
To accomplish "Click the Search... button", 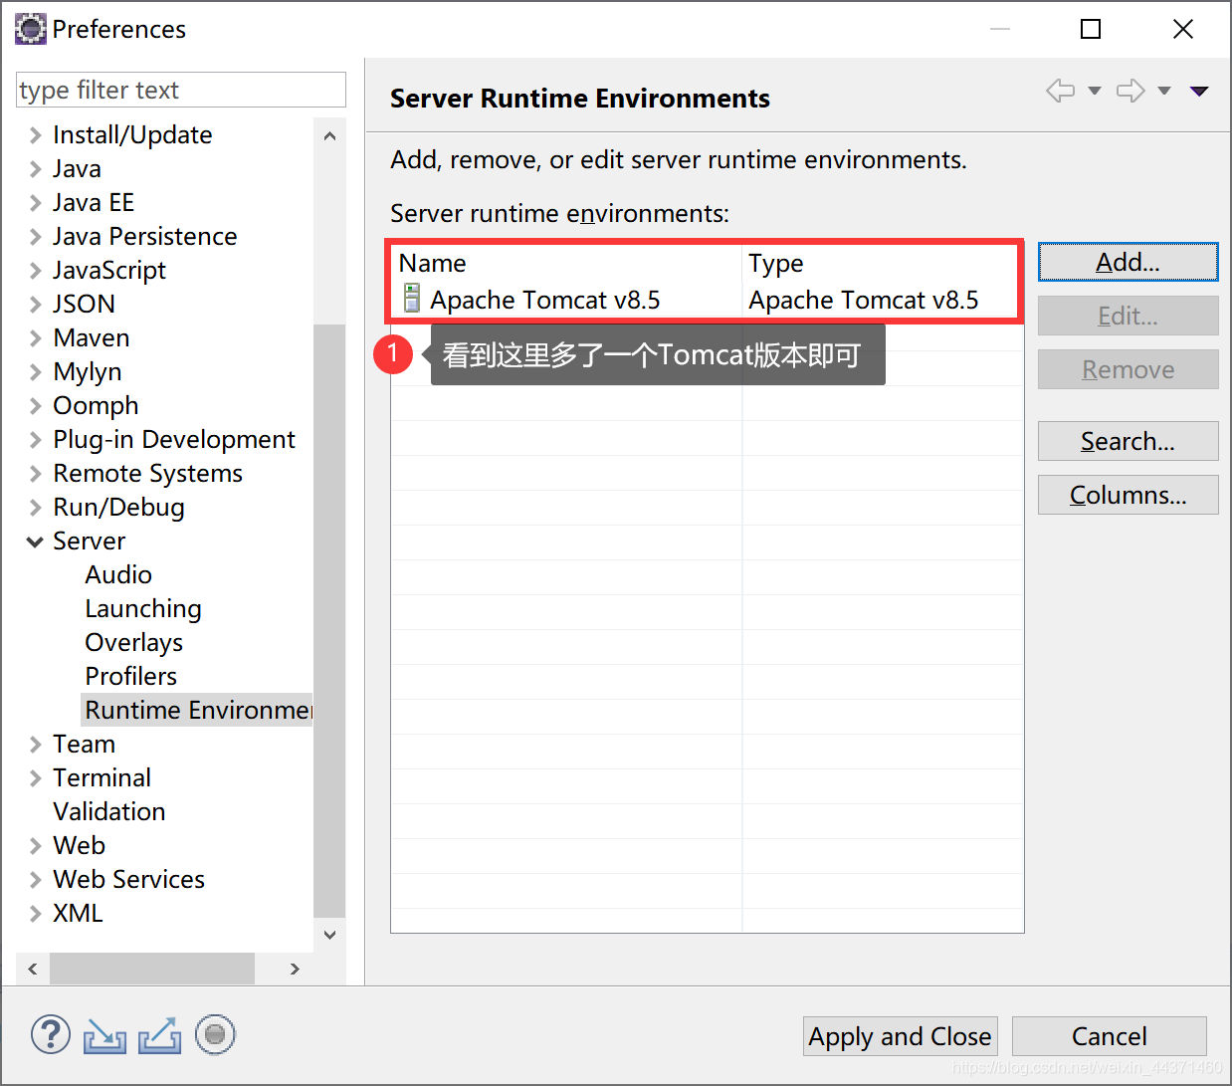I will pyautogui.click(x=1128, y=441).
